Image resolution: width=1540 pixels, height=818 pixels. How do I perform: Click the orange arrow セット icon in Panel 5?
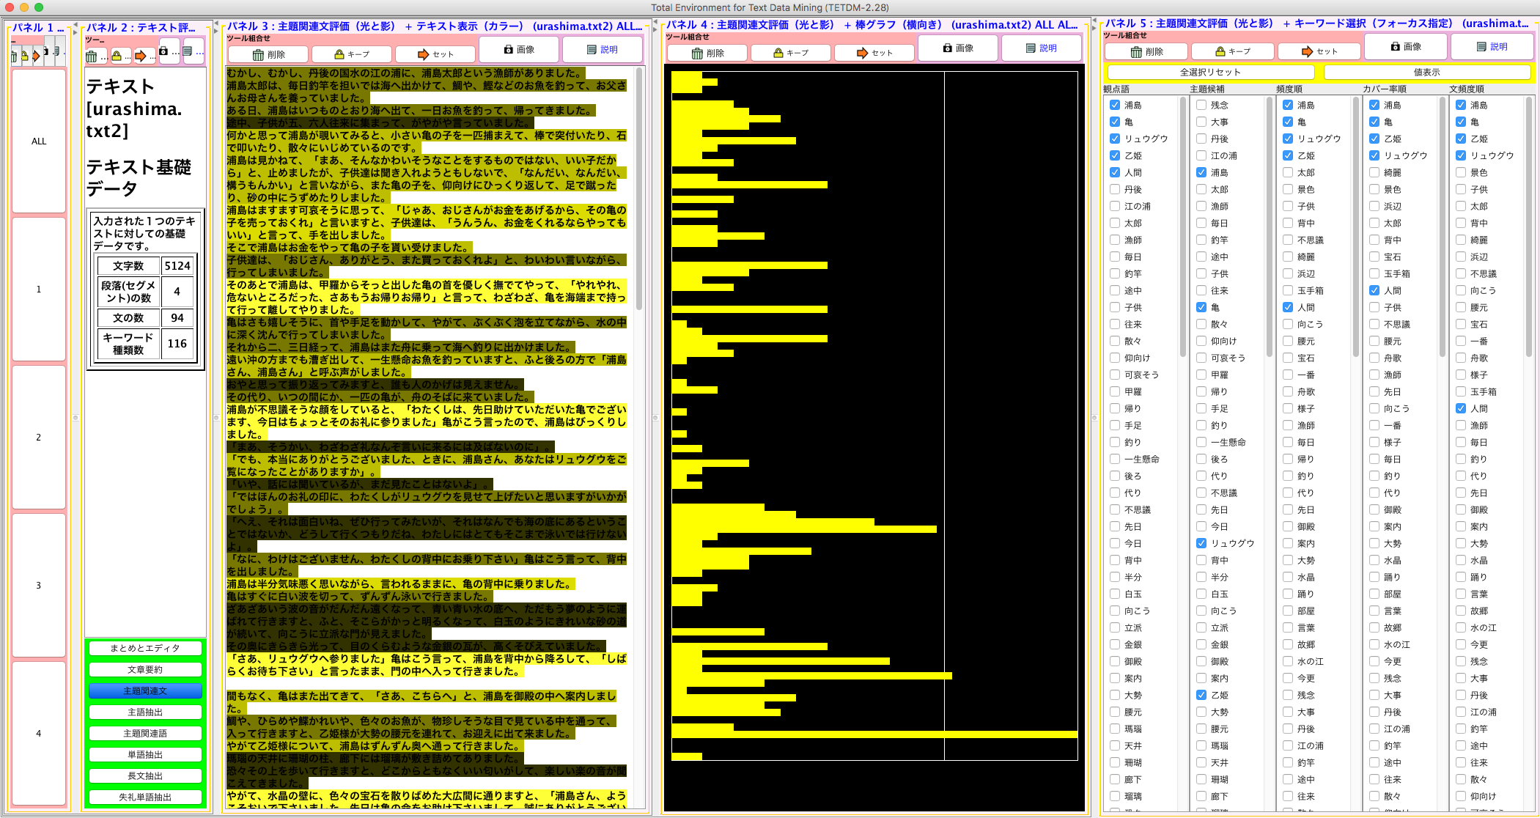click(1306, 51)
